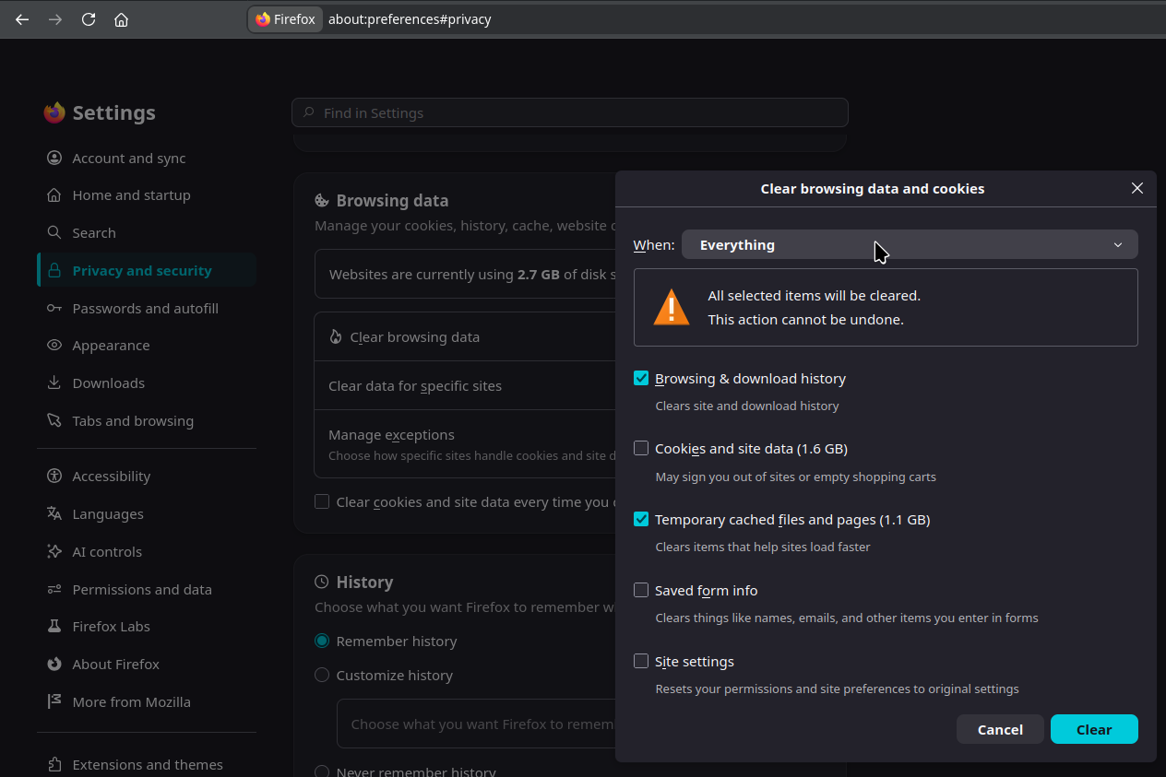This screenshot has height=777, width=1166.
Task: Open the When: Everything time range dropdown
Action: pos(910,244)
